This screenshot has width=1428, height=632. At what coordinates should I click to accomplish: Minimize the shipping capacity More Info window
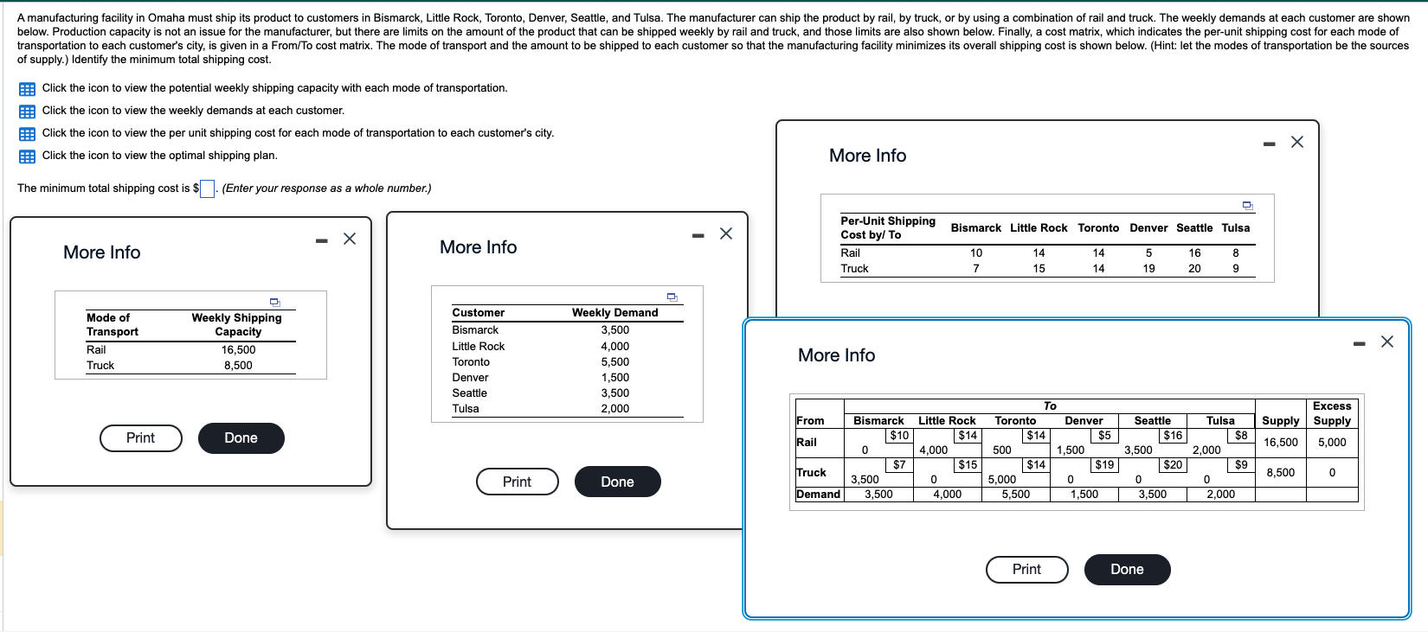coord(322,240)
